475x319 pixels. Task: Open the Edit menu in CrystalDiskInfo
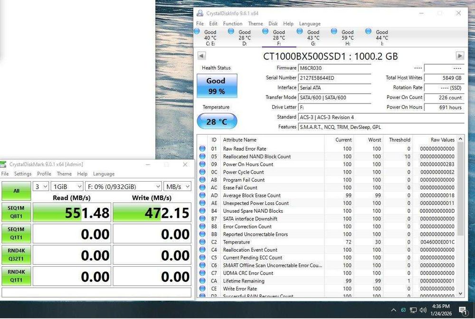tap(213, 23)
